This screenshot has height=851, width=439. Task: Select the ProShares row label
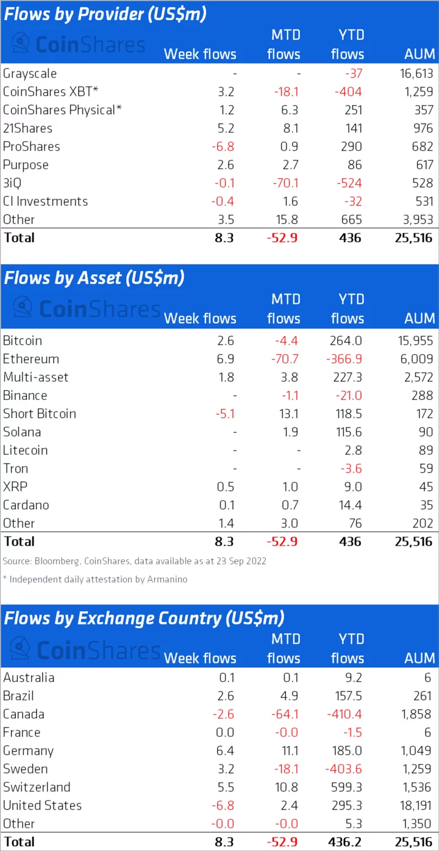(30, 147)
